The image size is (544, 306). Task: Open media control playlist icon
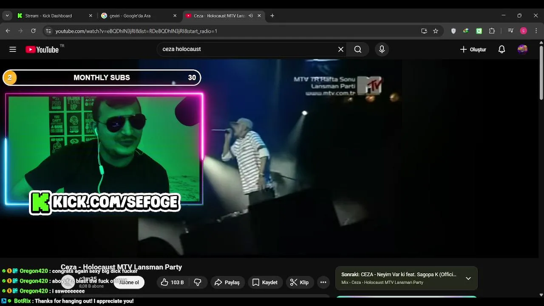coord(511,31)
